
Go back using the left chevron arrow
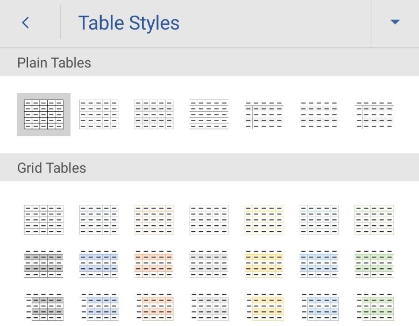coord(25,23)
